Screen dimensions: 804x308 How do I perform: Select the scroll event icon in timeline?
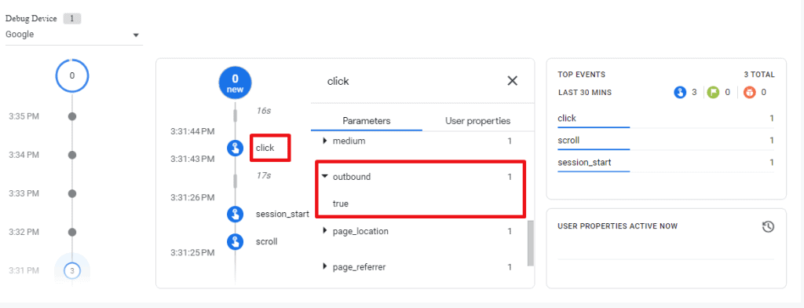[235, 241]
